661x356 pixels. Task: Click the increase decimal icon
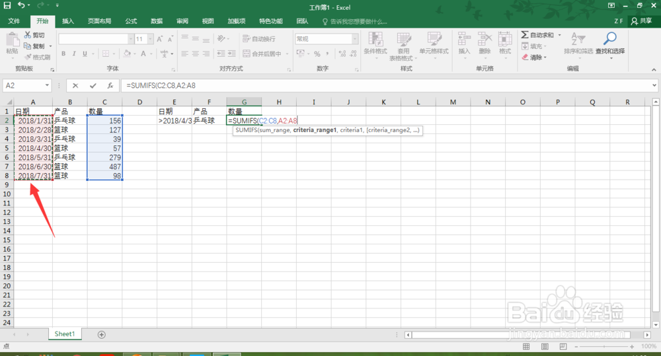click(342, 54)
